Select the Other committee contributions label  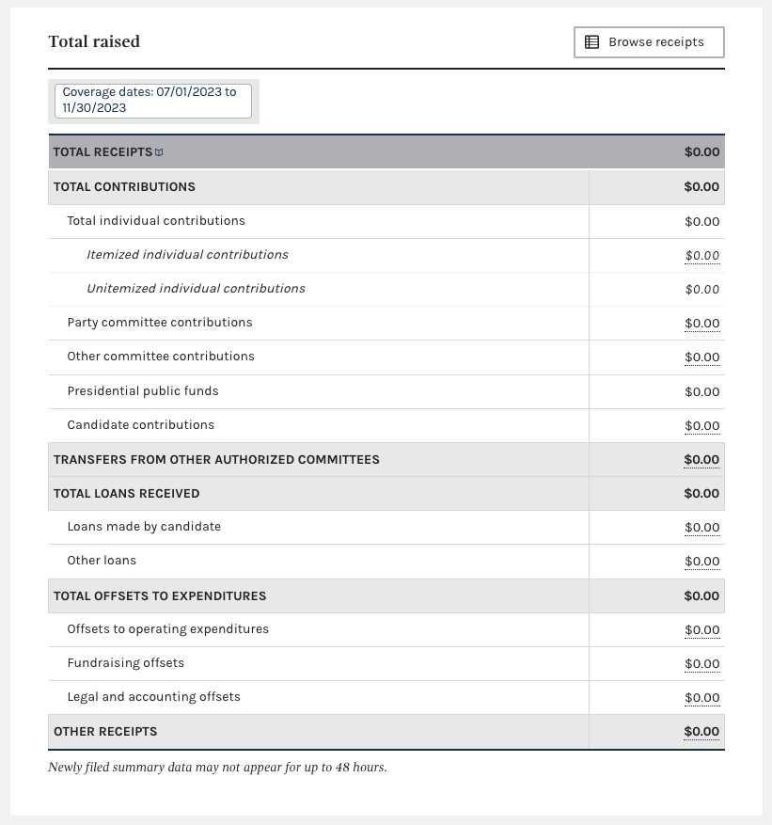(161, 357)
